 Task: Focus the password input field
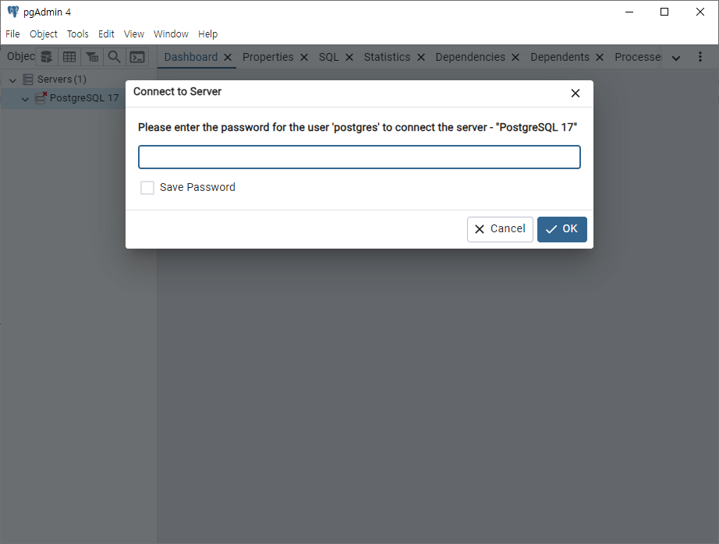pos(359,157)
